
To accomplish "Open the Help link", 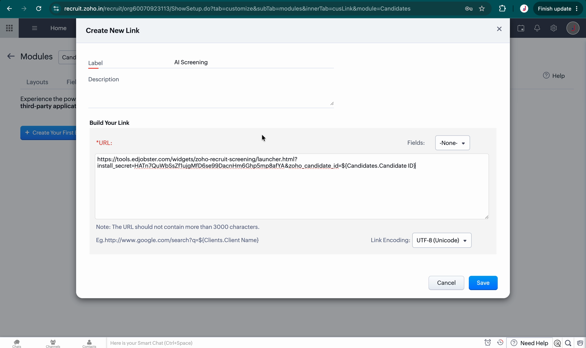I will (x=554, y=76).
